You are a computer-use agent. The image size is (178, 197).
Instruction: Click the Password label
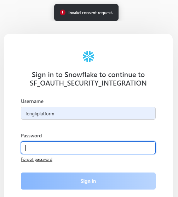click(x=31, y=136)
